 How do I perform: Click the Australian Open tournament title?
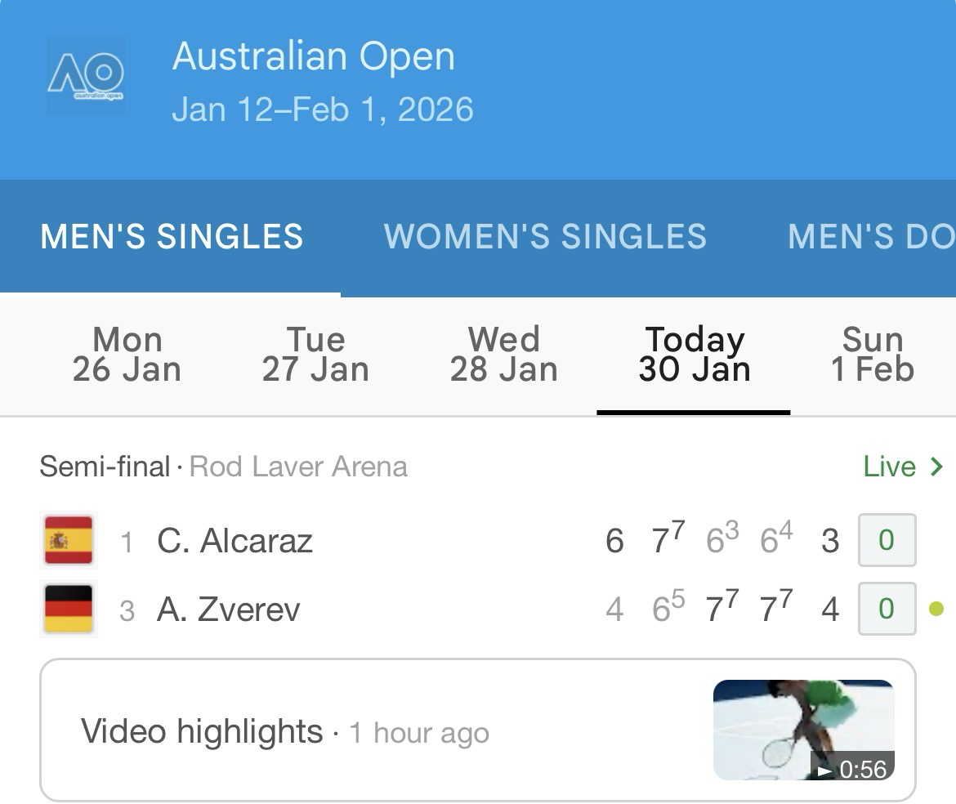pos(314,56)
